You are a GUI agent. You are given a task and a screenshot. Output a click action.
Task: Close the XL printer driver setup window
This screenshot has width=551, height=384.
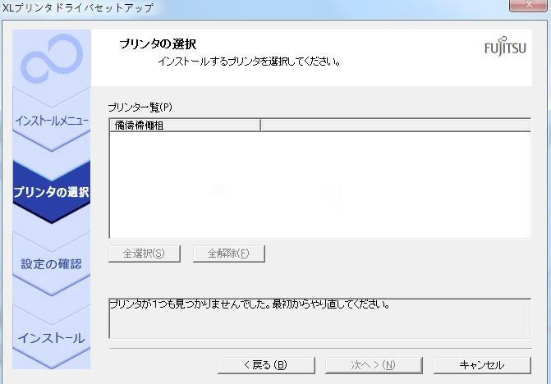click(528, 5)
